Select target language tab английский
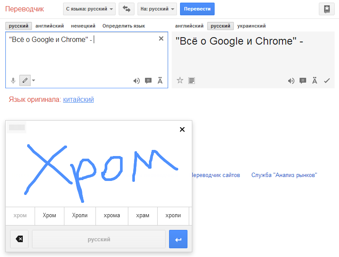 189,26
